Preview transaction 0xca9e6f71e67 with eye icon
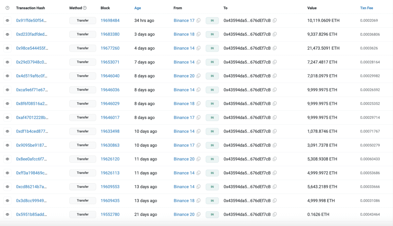The image size is (393, 226). 7,90
